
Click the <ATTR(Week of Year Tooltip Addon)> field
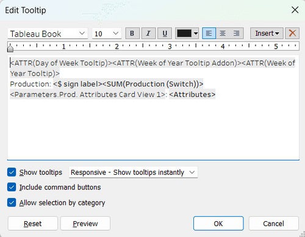click(177, 63)
